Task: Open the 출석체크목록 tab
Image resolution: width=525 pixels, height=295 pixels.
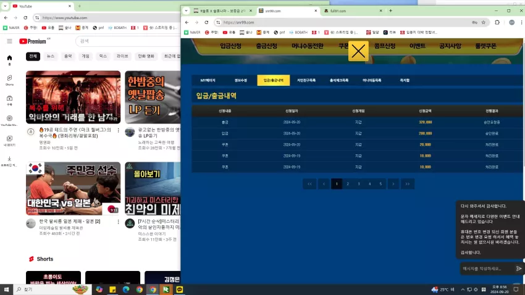Action: pos(339,80)
